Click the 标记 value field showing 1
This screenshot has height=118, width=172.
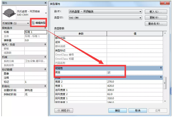click(36, 82)
